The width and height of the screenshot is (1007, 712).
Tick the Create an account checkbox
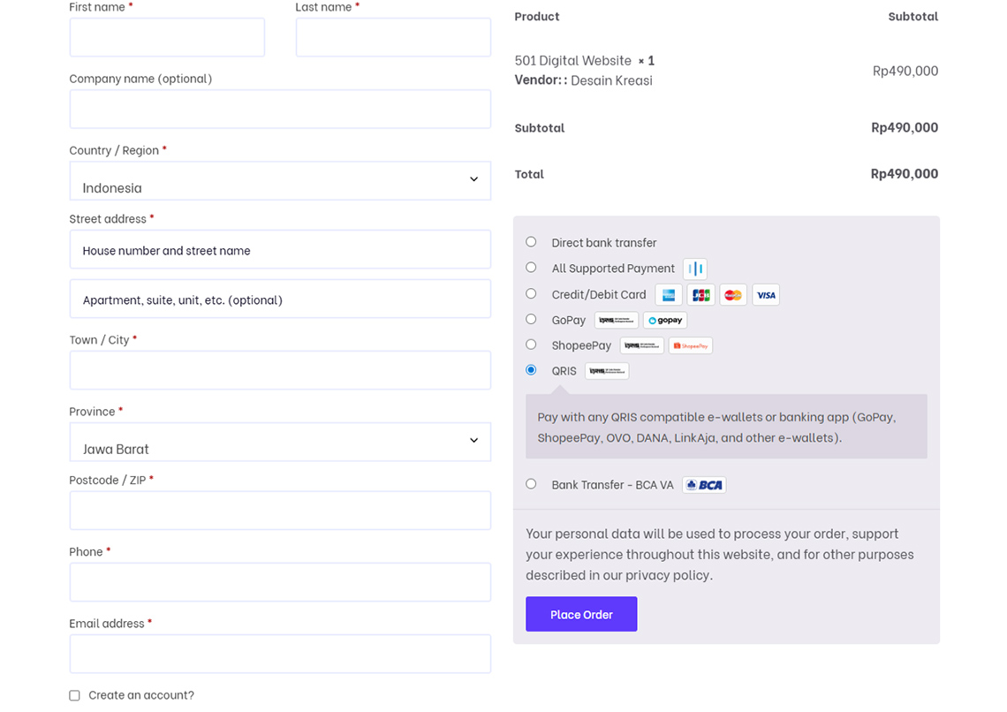tap(75, 696)
